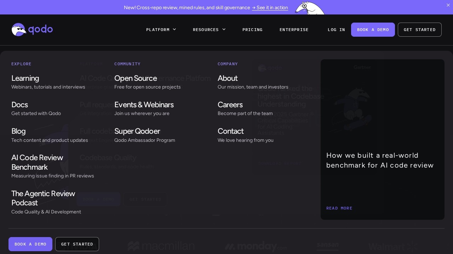
Task: Click 'We love hearing from you' text
Action: [x=246, y=140]
